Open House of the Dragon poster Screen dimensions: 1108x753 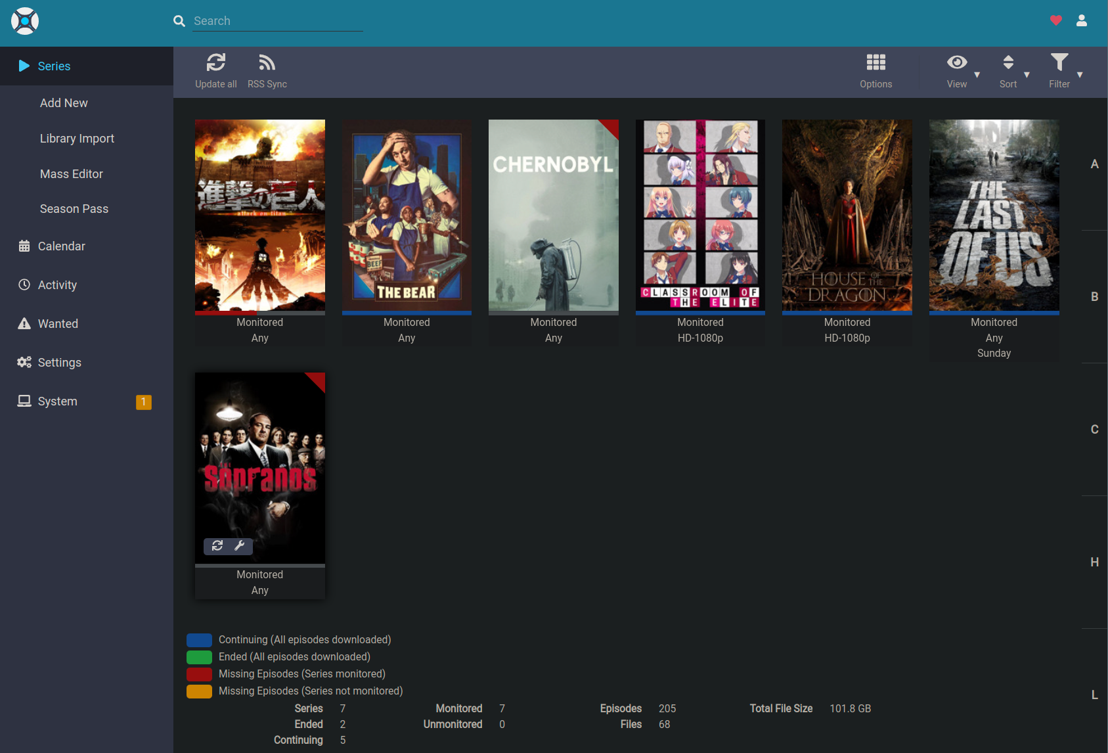[847, 215]
